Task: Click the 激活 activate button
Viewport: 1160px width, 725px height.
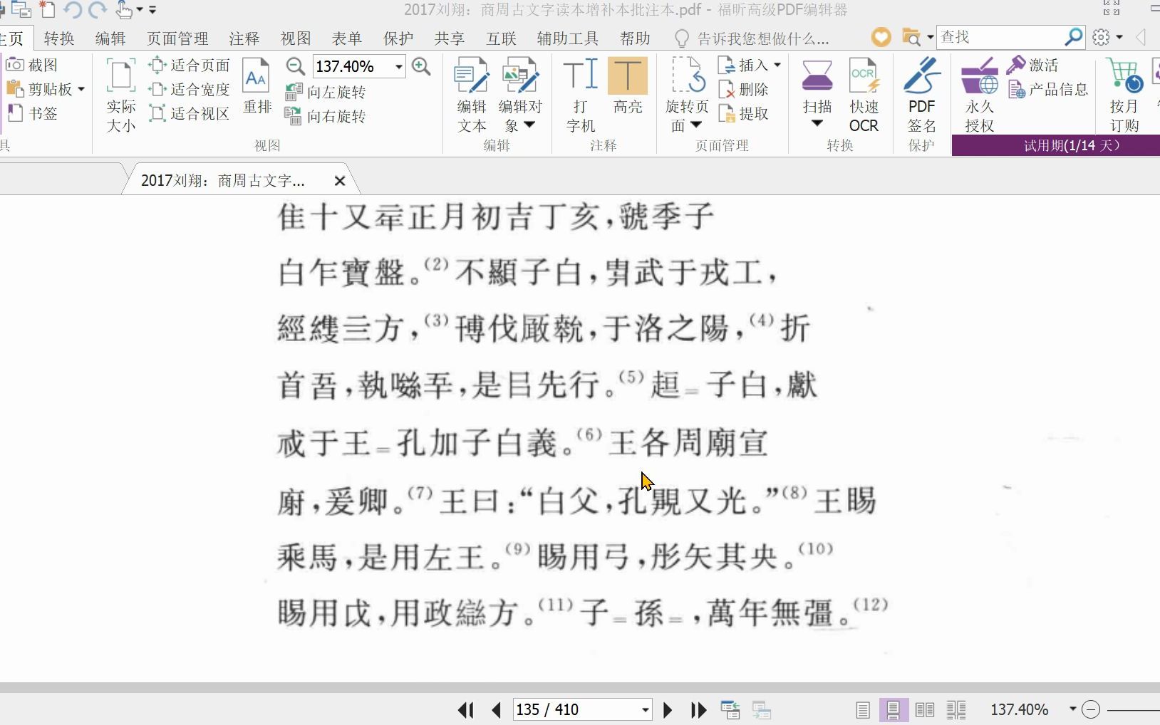Action: coord(1033,66)
